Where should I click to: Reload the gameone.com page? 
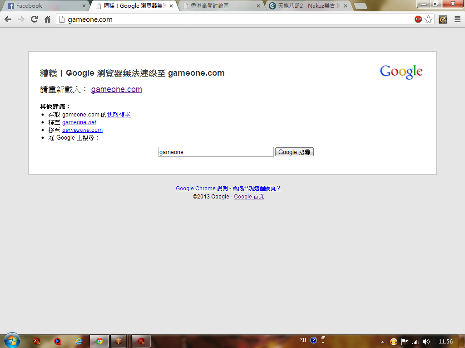coord(35,19)
